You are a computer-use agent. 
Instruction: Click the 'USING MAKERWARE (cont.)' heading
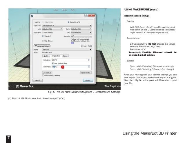pyautogui.click(x=141, y=10)
